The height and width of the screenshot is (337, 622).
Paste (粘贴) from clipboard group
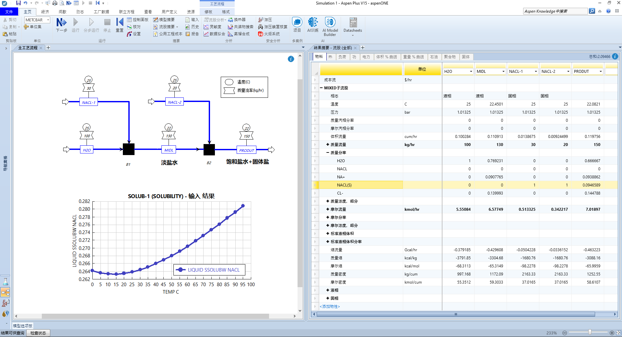(9, 34)
